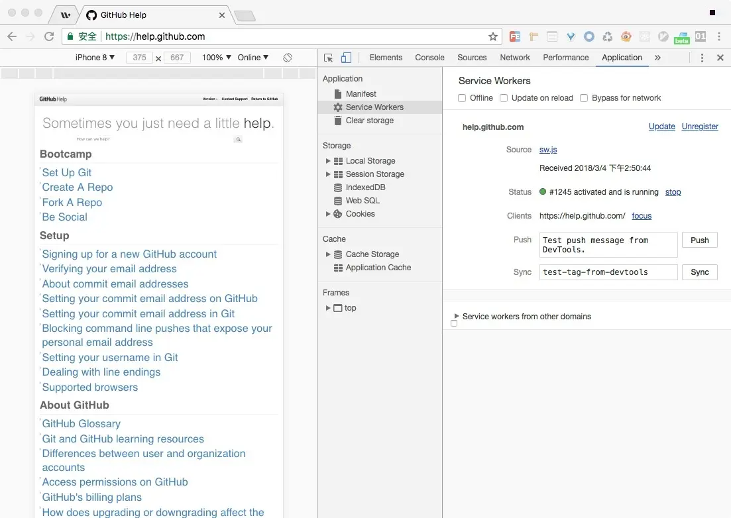Click the focus client link
Viewport: 731px width, 518px height.
[x=642, y=216]
